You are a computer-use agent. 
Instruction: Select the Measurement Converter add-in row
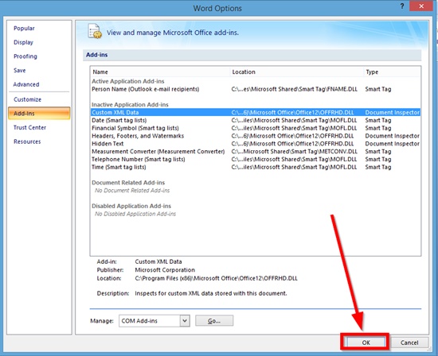click(256, 151)
